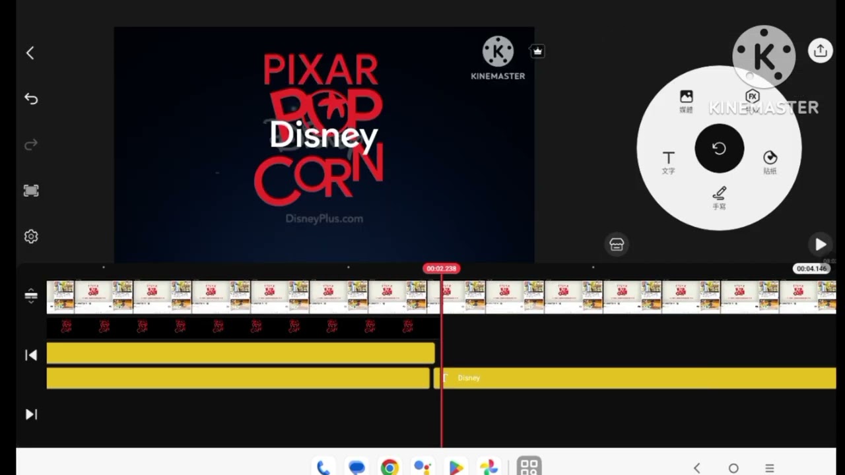Jump to the end of timeline
The image size is (845, 475).
point(31,414)
